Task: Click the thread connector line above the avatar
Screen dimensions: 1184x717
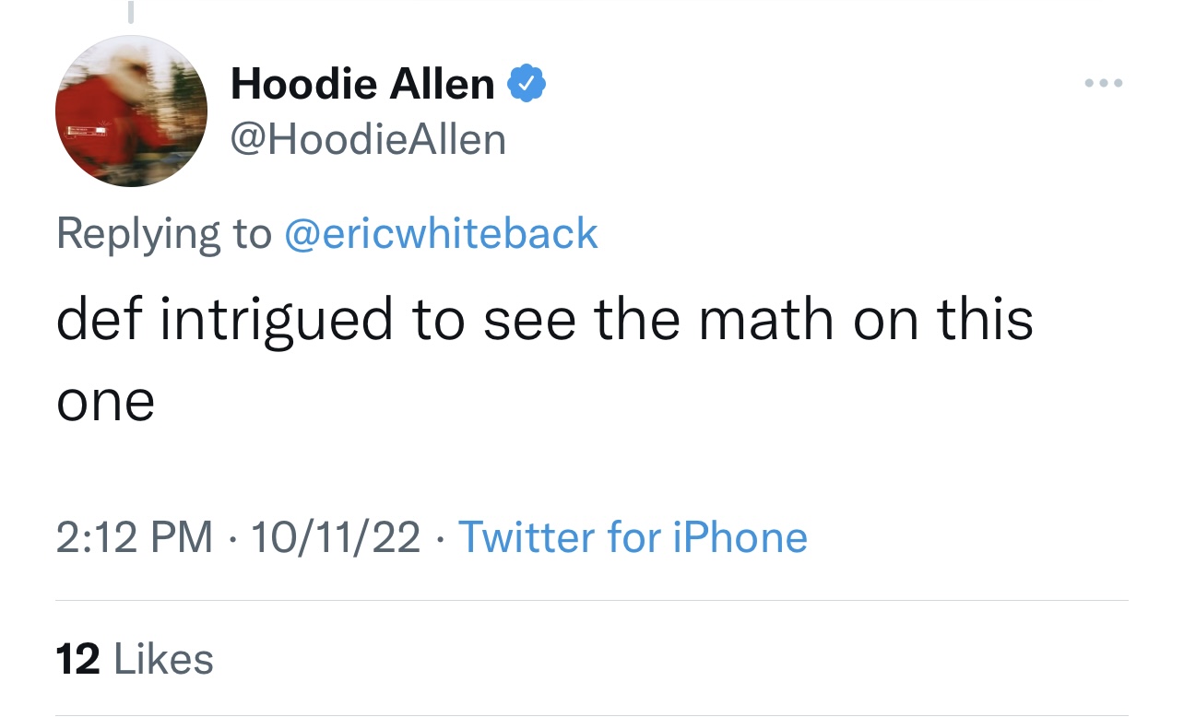Action: pos(131,11)
